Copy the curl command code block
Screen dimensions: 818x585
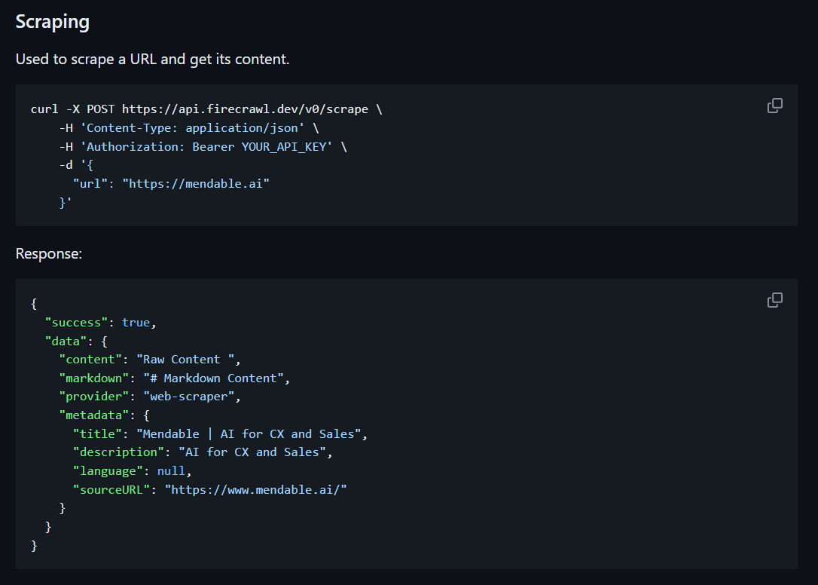(774, 106)
